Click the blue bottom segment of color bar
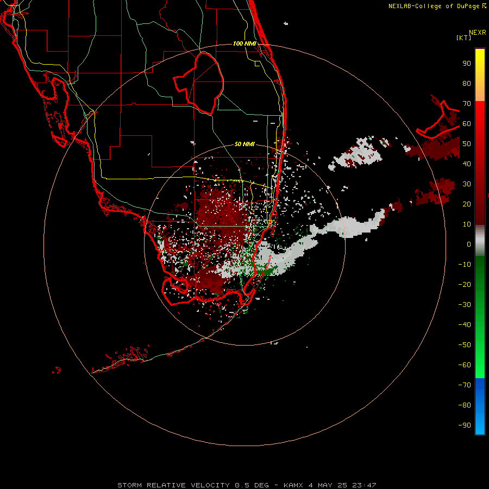This screenshot has width=489, height=489. pyautogui.click(x=480, y=406)
